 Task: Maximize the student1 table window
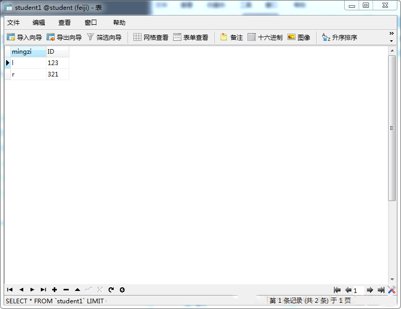click(366, 5)
